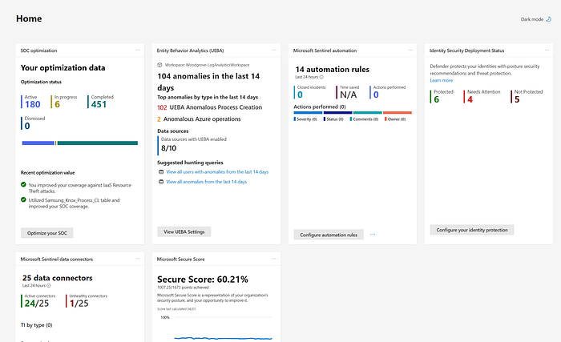Image resolution: width=561 pixels, height=342 pixels.
Task: Click 102 UEBA Anomalous Process Creation
Action: coord(209,107)
